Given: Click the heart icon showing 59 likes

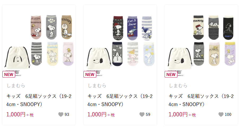Looking at the screenshot, I should pos(142,114).
